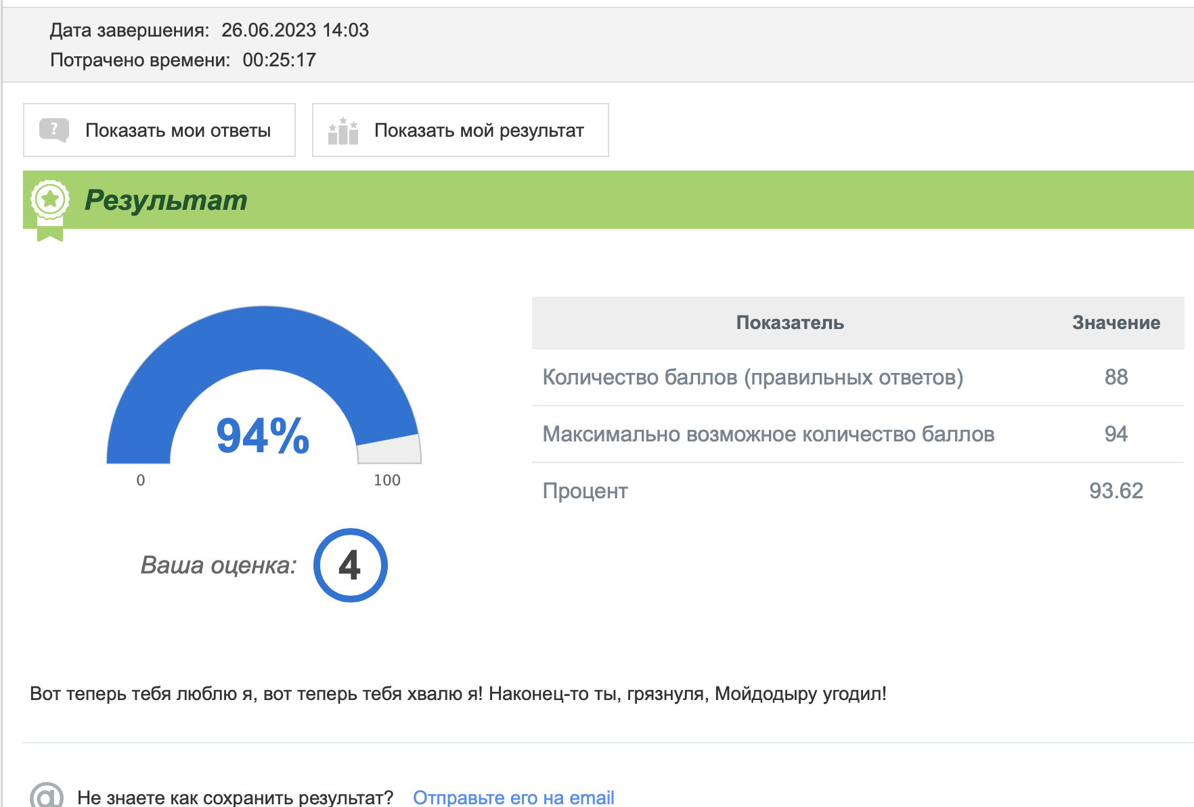Click the 94% gauge value
Screen dimensions: 1194x807
pyautogui.click(x=263, y=435)
